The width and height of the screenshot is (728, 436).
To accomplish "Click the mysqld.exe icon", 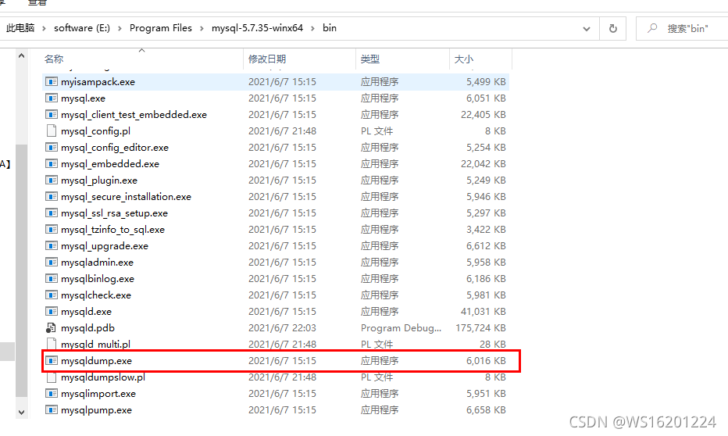I will (x=51, y=311).
